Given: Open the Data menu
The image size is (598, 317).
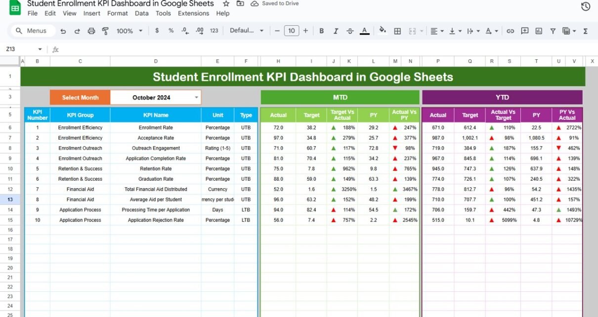Looking at the screenshot, I should click(141, 13).
